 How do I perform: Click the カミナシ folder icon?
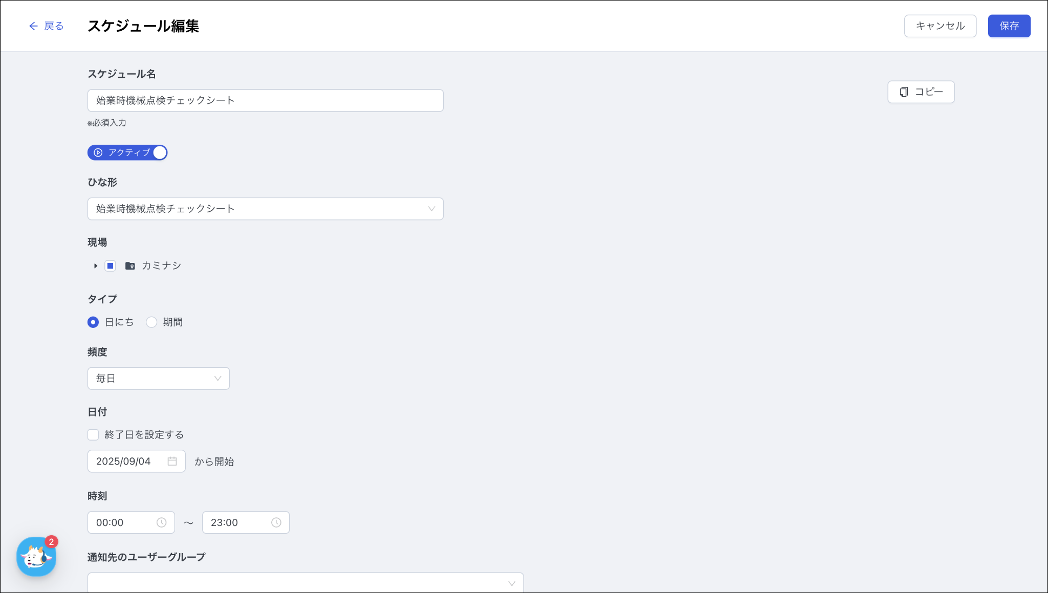(130, 266)
